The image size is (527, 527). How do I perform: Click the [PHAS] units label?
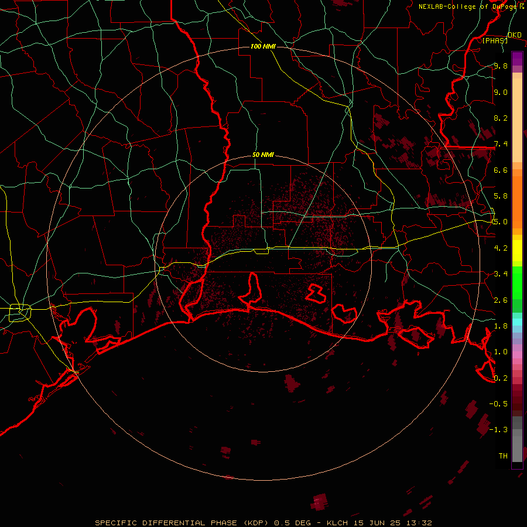click(495, 41)
